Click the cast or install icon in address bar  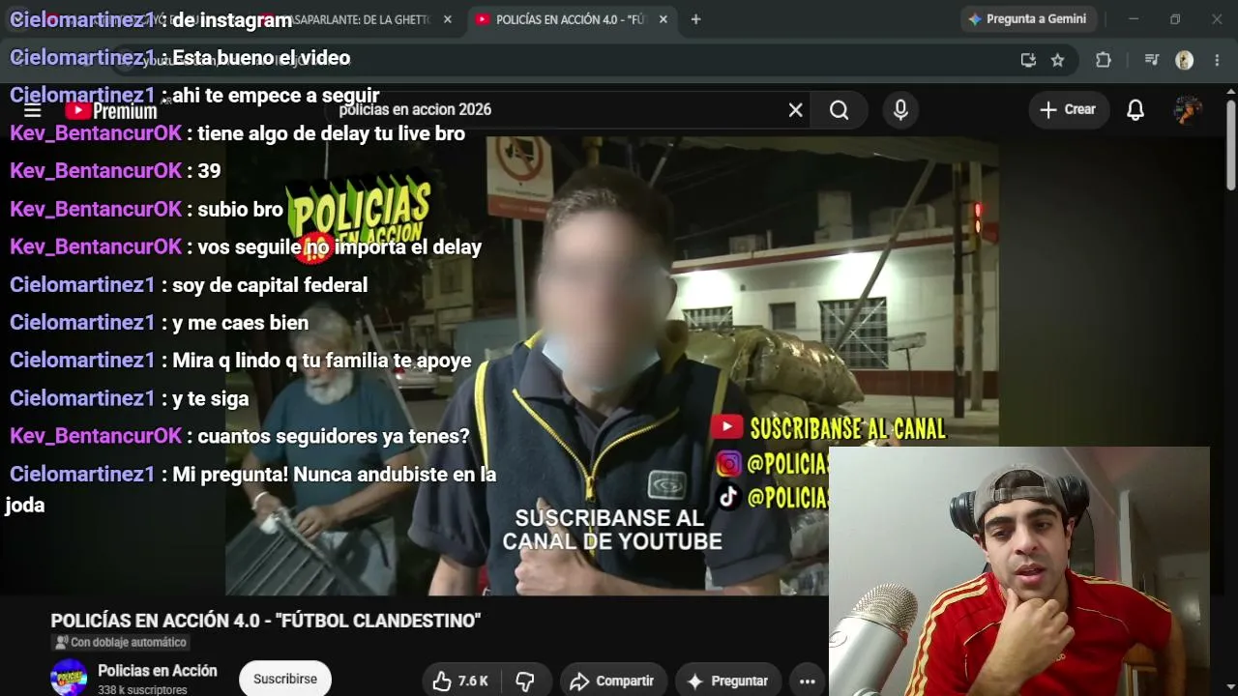click(1028, 60)
